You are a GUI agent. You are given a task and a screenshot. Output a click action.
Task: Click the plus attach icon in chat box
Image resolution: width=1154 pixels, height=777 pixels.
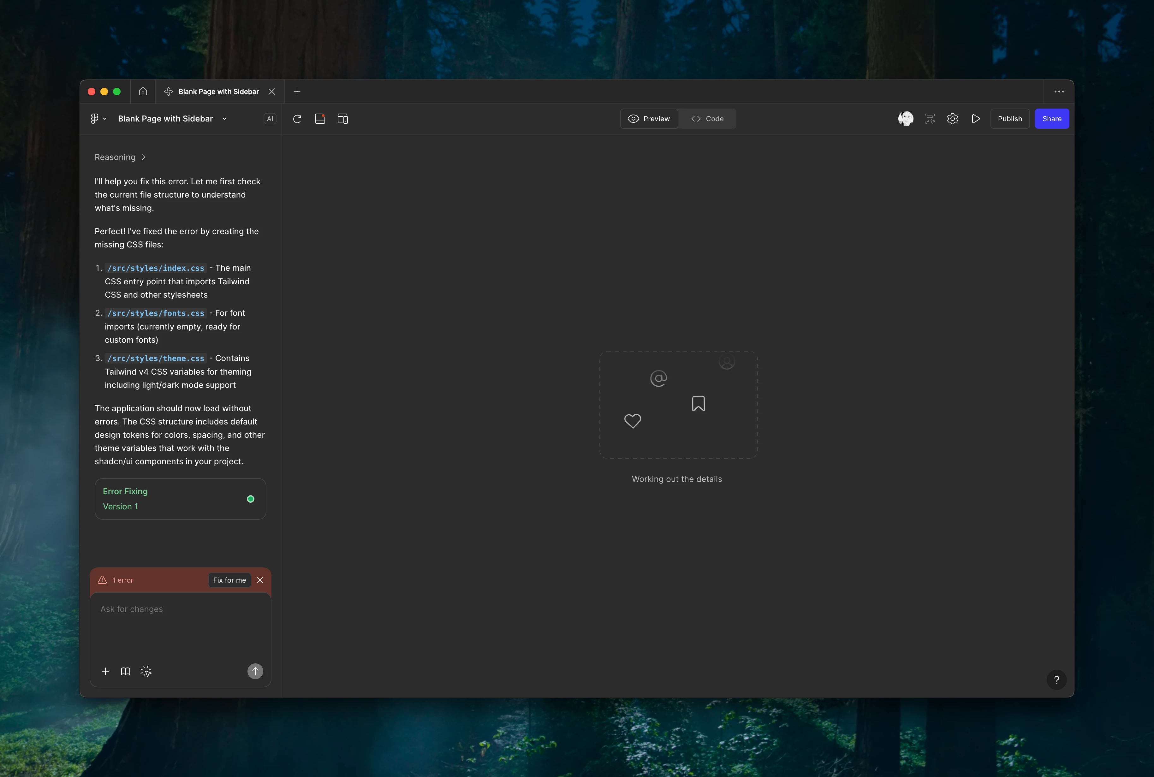pos(105,672)
